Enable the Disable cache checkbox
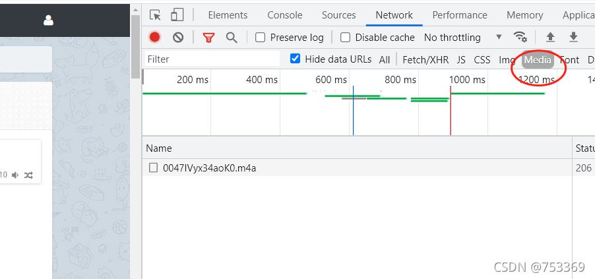The width and height of the screenshot is (595, 279). (x=345, y=37)
